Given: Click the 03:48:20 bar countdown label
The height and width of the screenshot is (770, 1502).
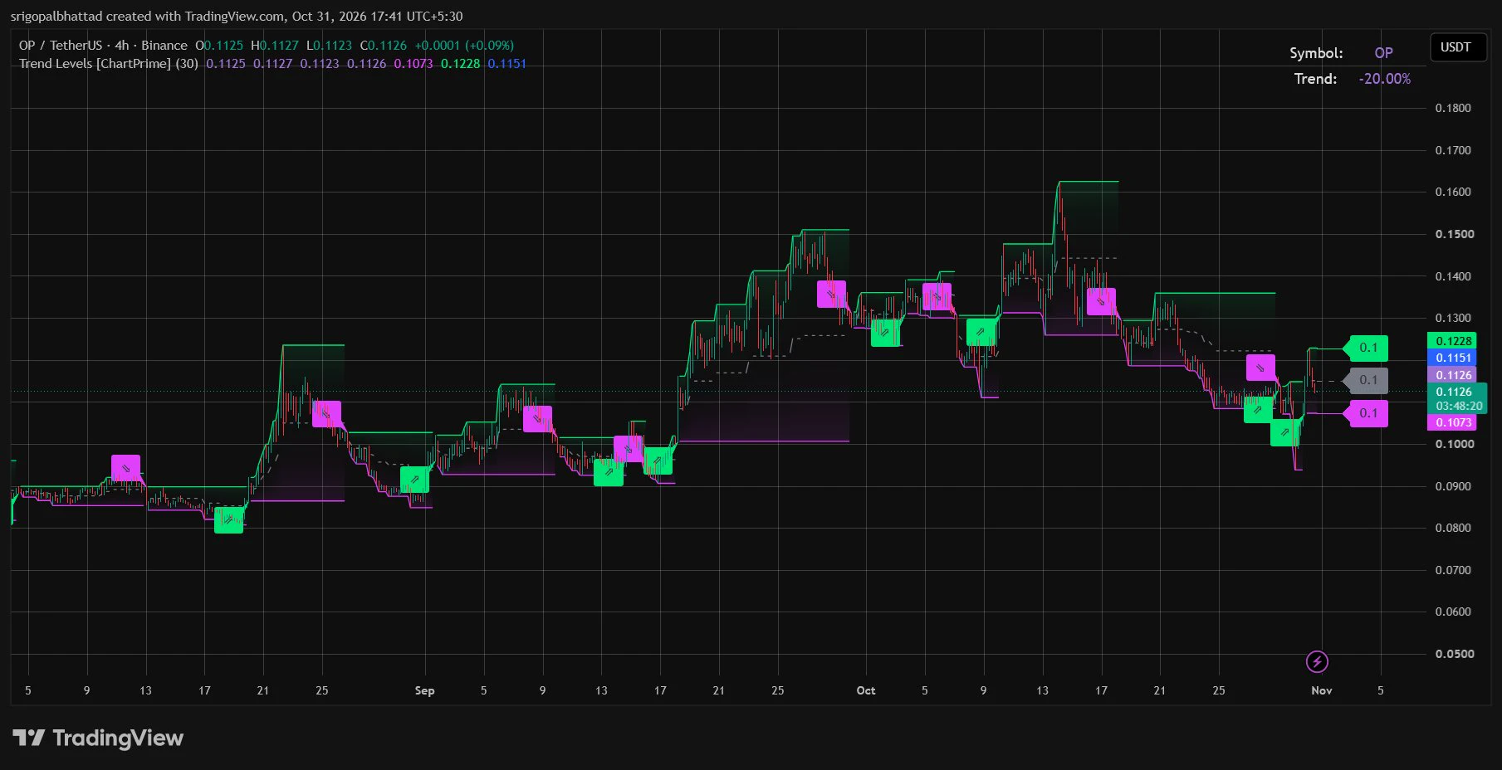Looking at the screenshot, I should 1458,406.
